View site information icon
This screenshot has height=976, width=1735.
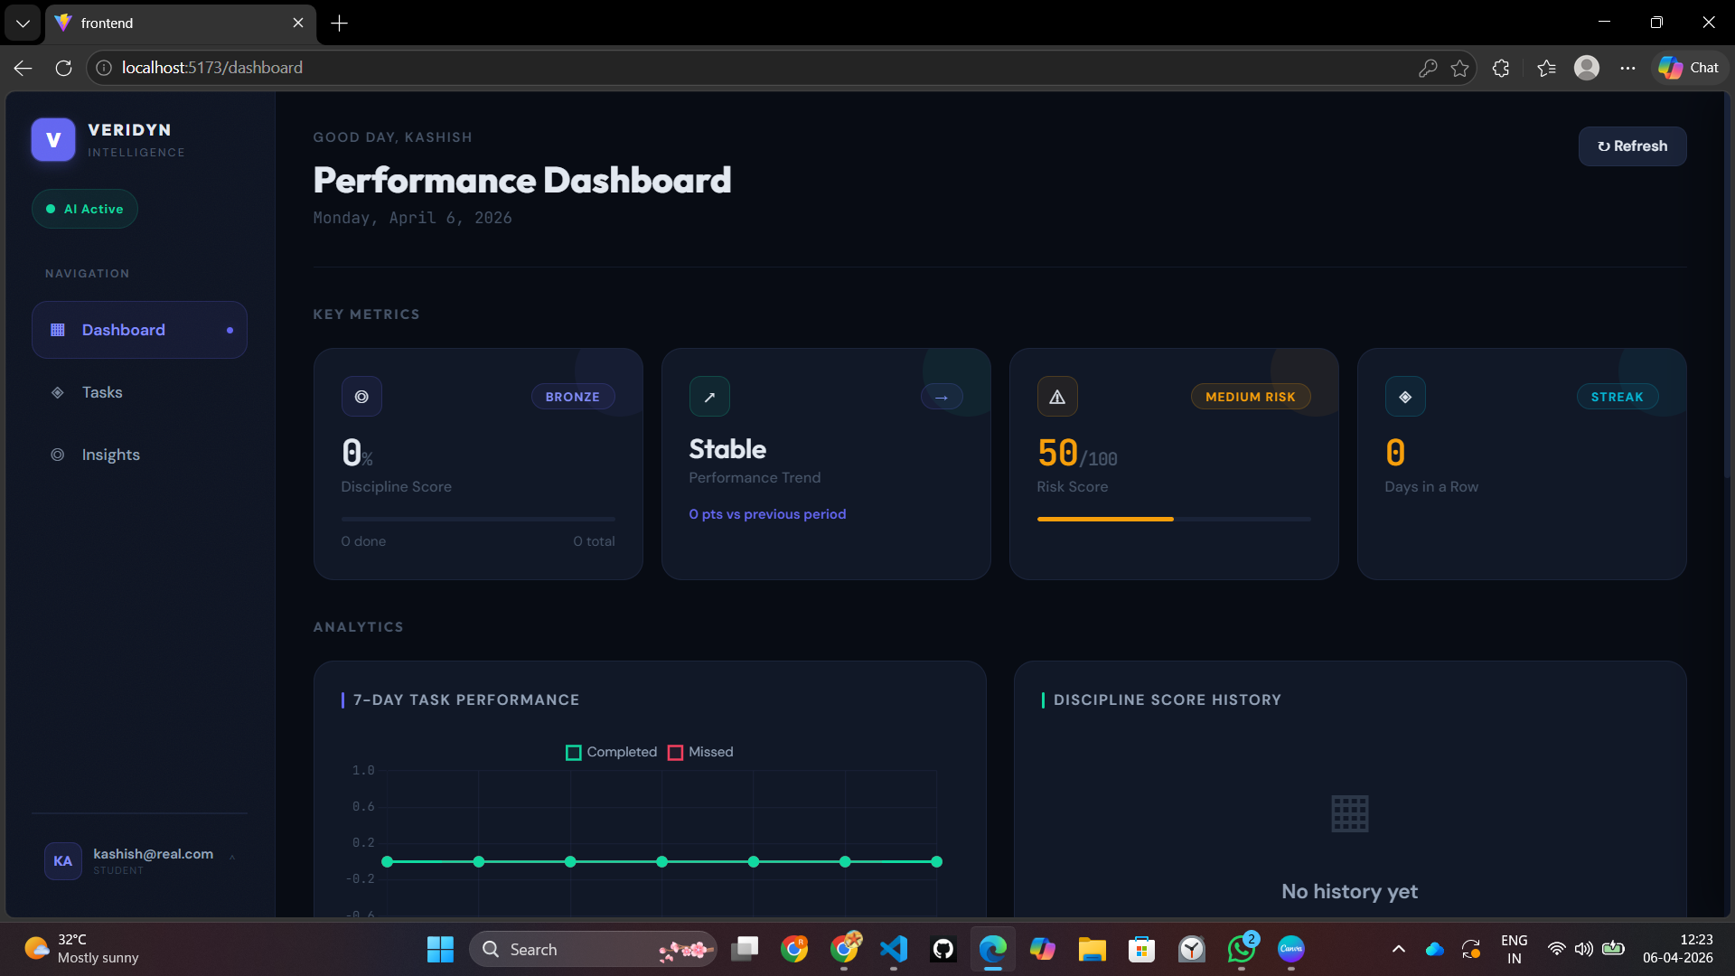(x=104, y=68)
